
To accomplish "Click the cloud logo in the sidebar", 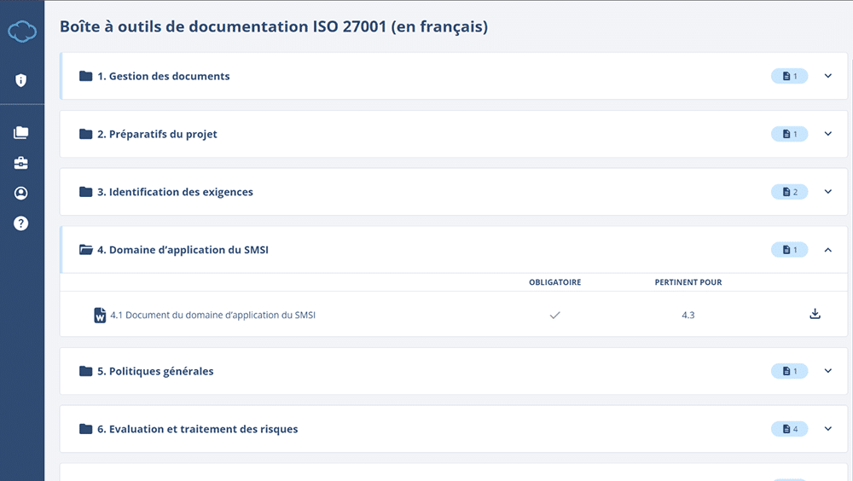I will pos(21,32).
